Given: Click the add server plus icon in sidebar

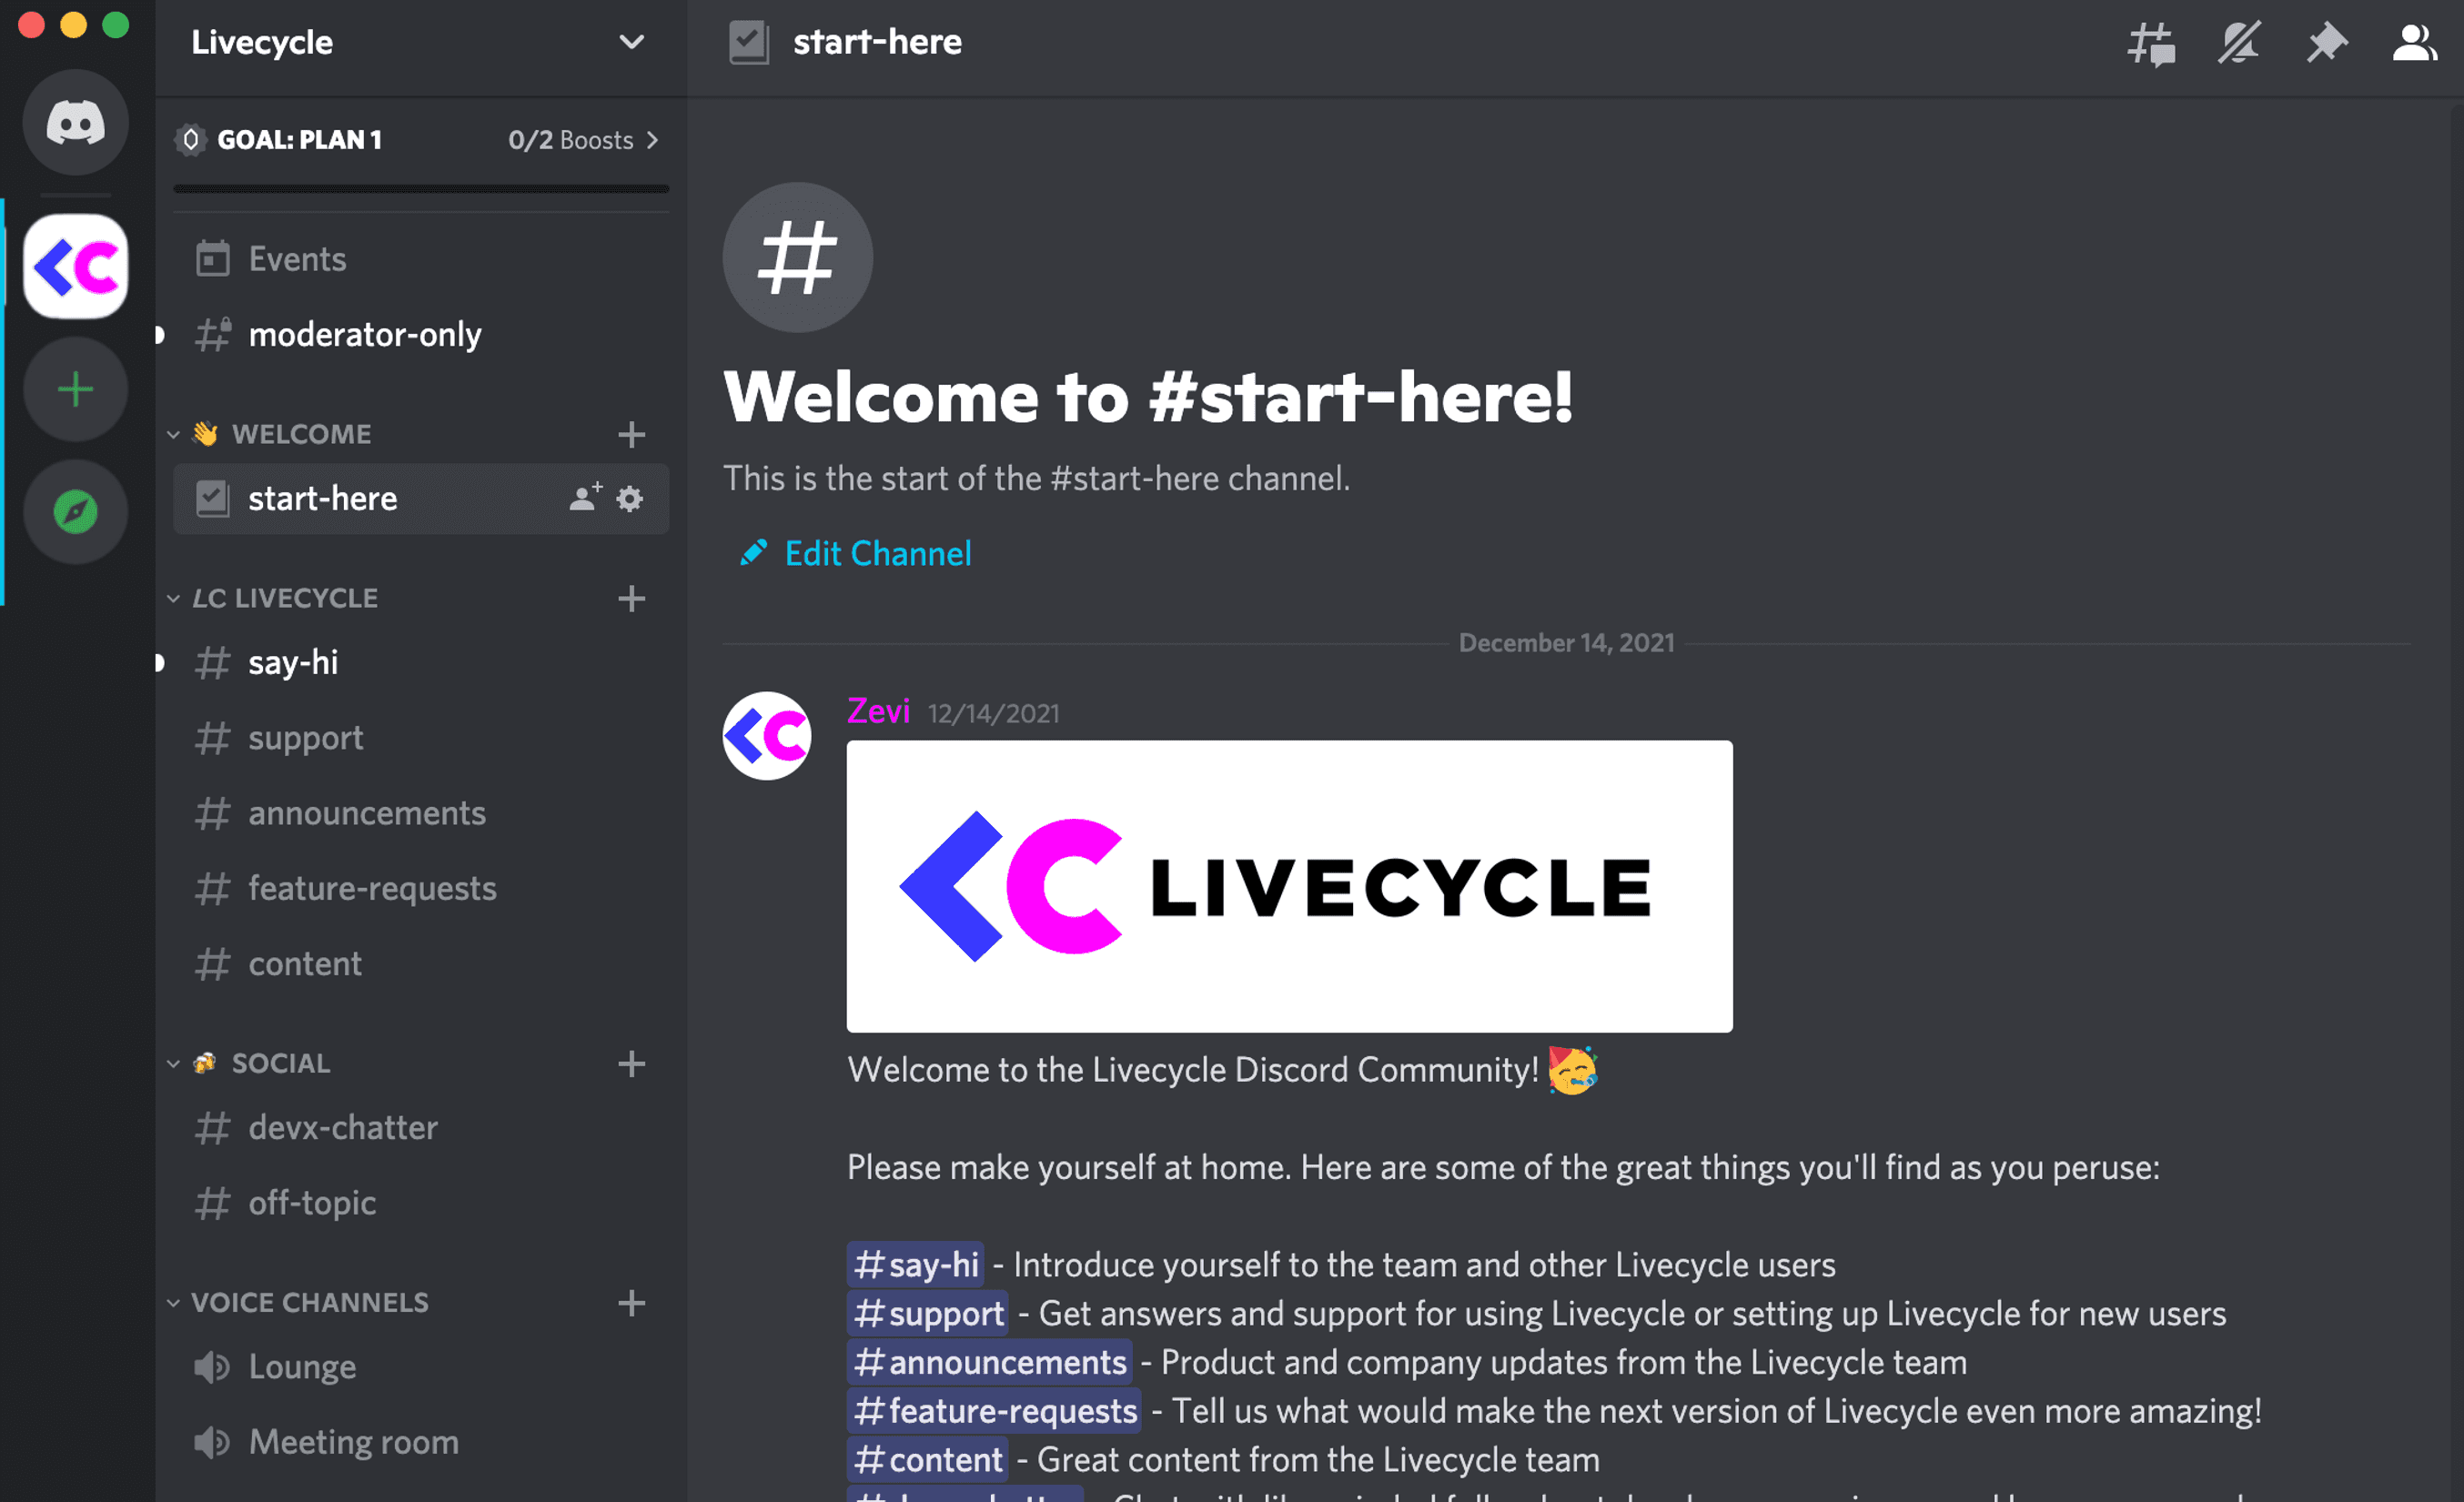Looking at the screenshot, I should click(x=79, y=390).
